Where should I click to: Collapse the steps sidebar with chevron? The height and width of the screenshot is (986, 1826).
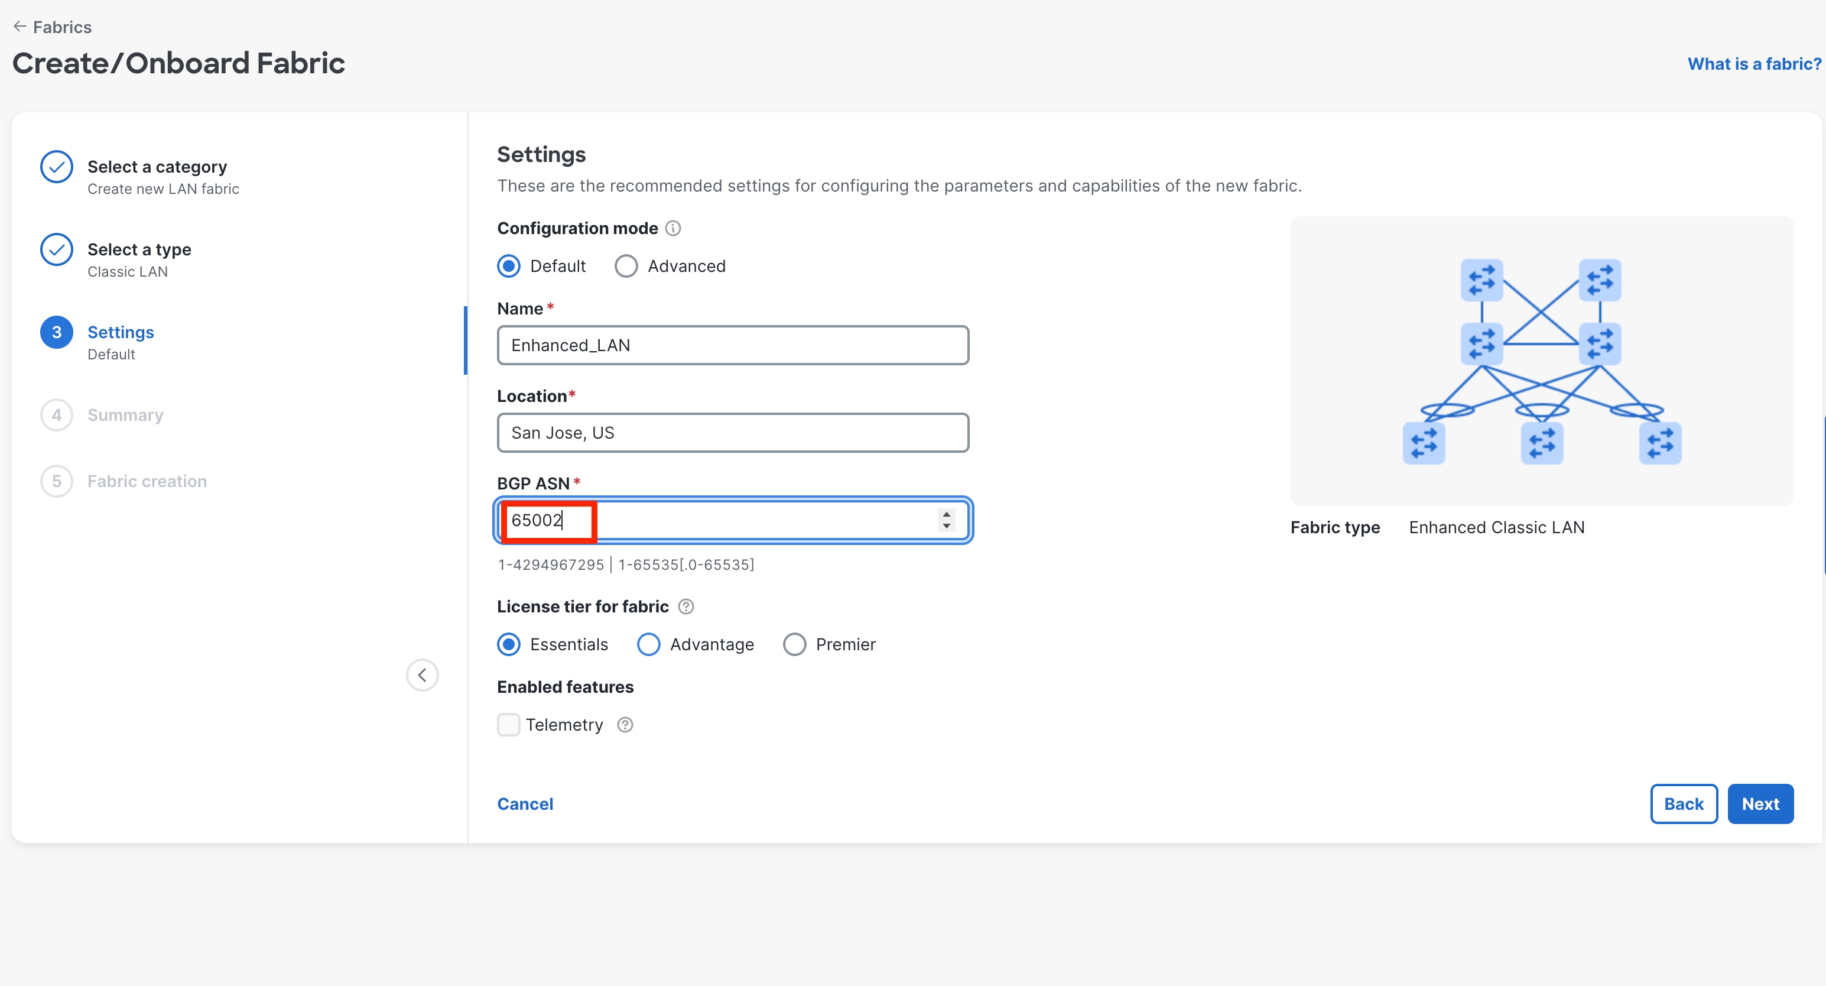pyautogui.click(x=422, y=675)
